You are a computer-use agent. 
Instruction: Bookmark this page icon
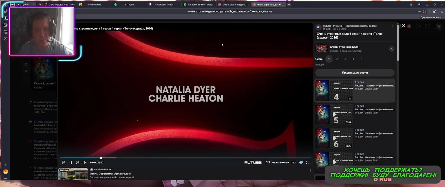tap(424, 11)
